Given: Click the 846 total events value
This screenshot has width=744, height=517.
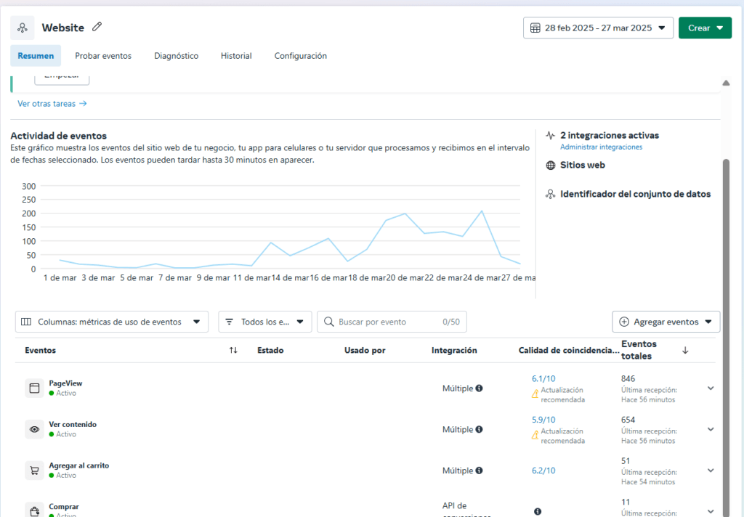Looking at the screenshot, I should point(628,378).
